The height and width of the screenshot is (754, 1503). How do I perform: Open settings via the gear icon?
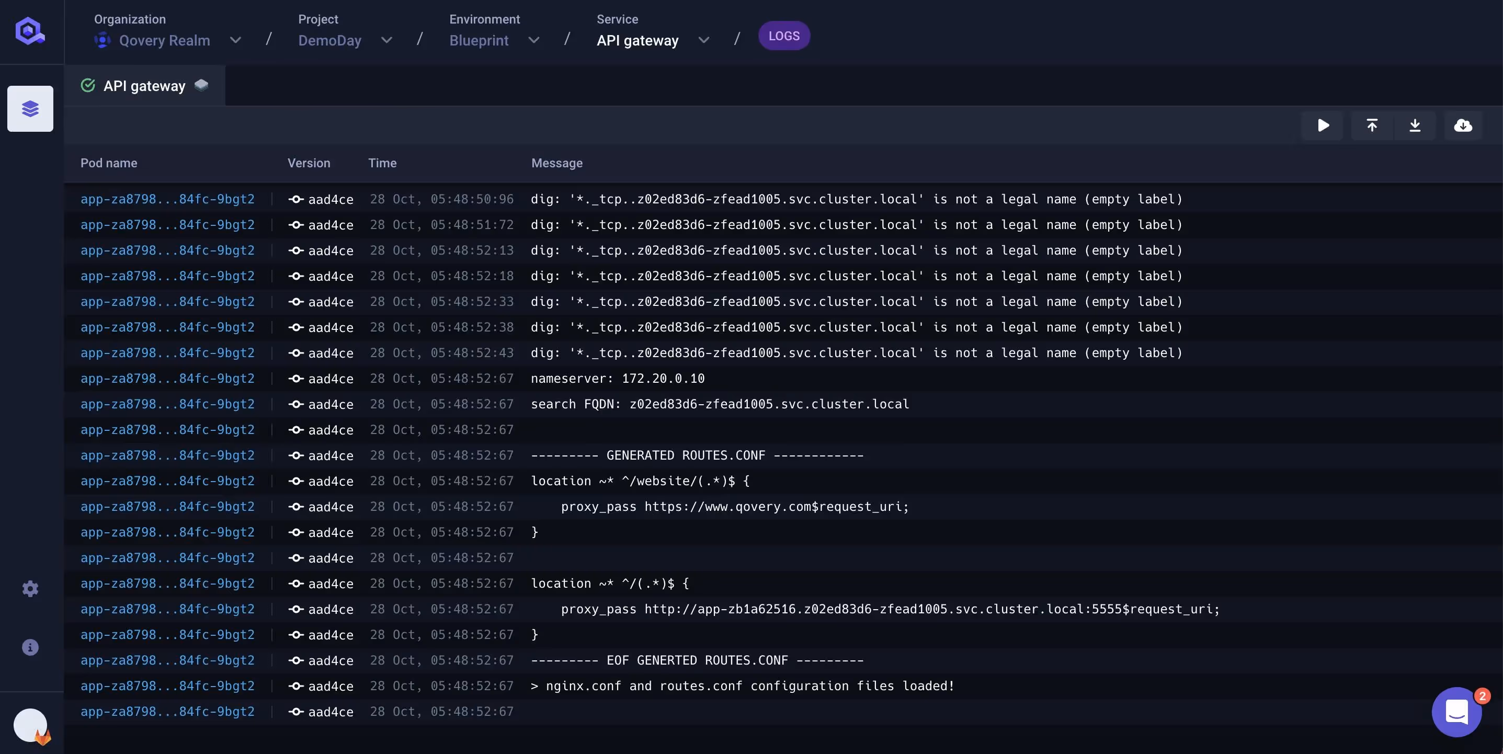pos(30,589)
